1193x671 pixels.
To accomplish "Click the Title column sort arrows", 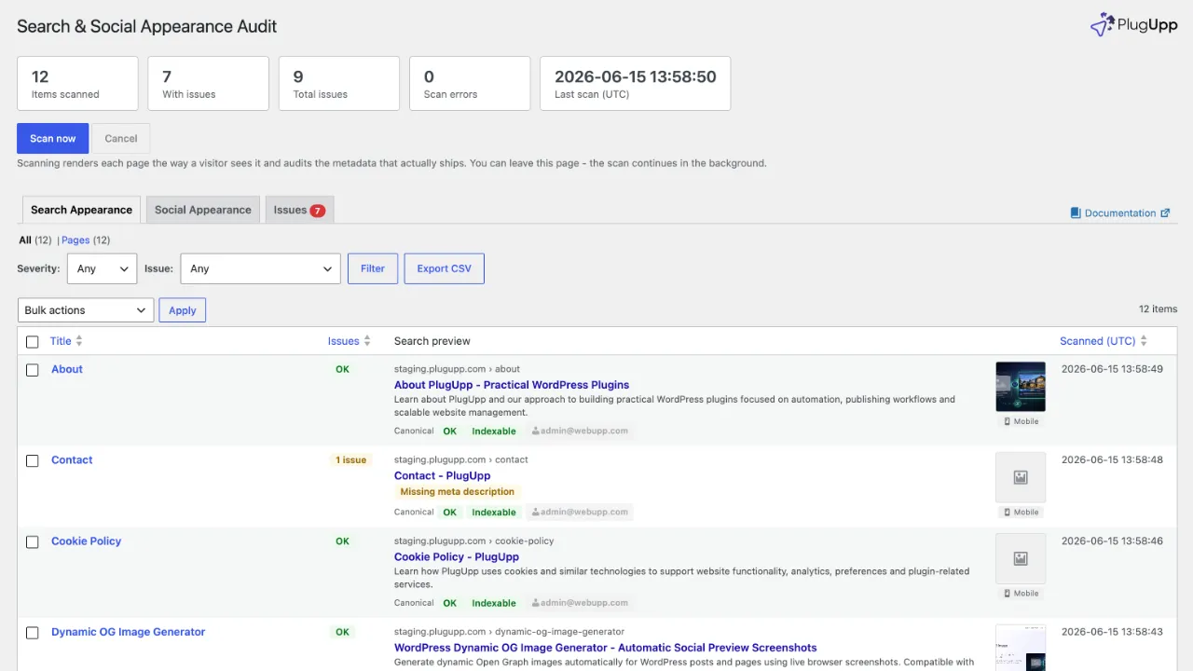I will tap(79, 341).
